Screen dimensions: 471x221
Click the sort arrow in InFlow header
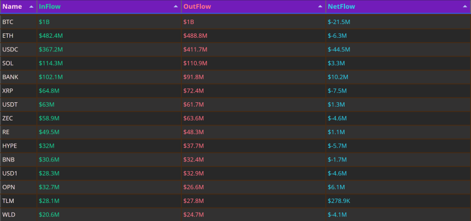pyautogui.click(x=176, y=7)
